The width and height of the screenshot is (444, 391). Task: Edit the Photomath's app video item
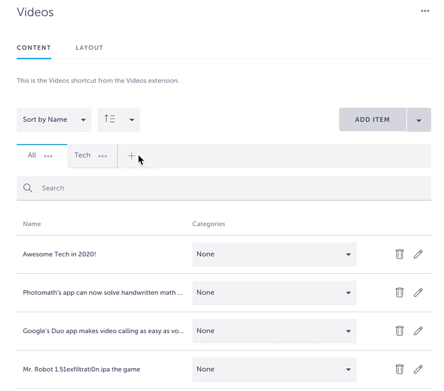coord(418,292)
